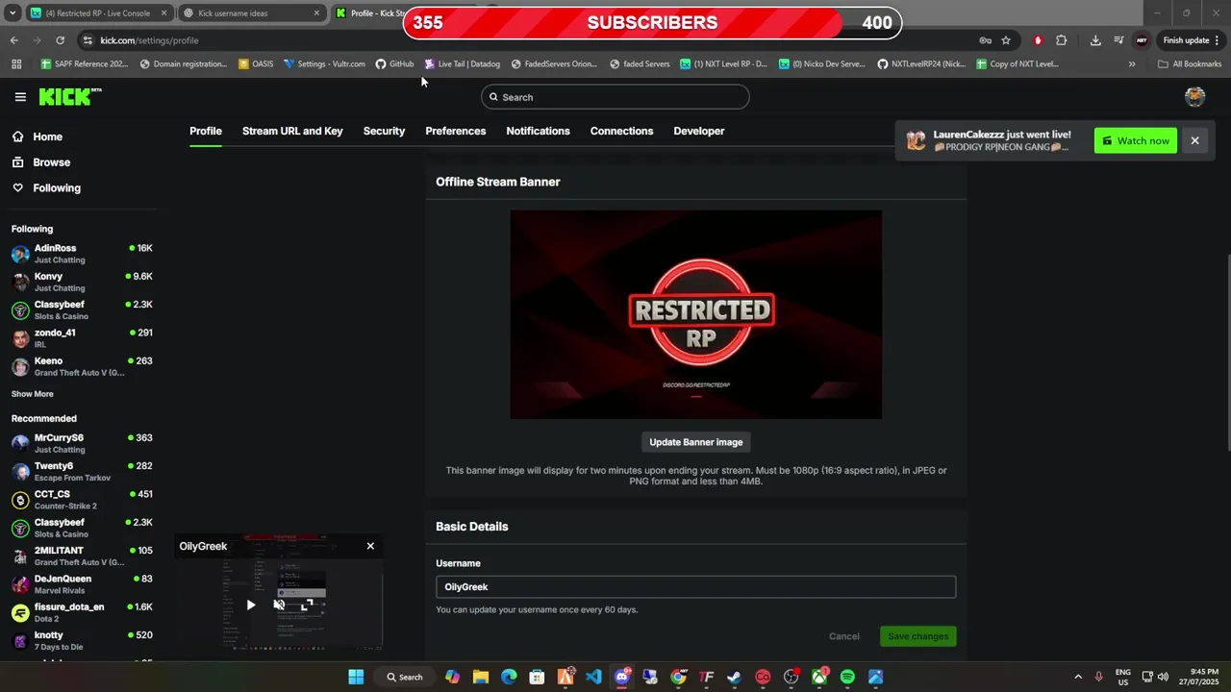Click the Kick search box
This screenshot has height=692, width=1231.
point(615,97)
